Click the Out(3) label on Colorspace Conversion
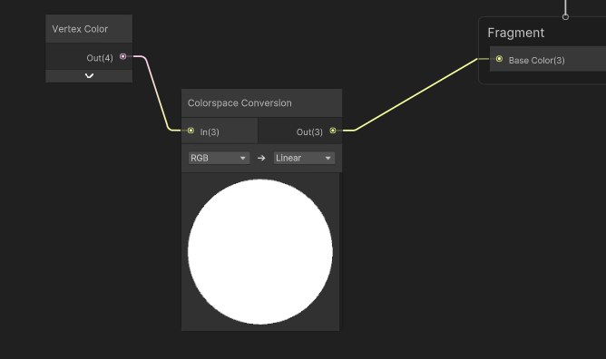This screenshot has height=359, width=606. pyautogui.click(x=309, y=132)
